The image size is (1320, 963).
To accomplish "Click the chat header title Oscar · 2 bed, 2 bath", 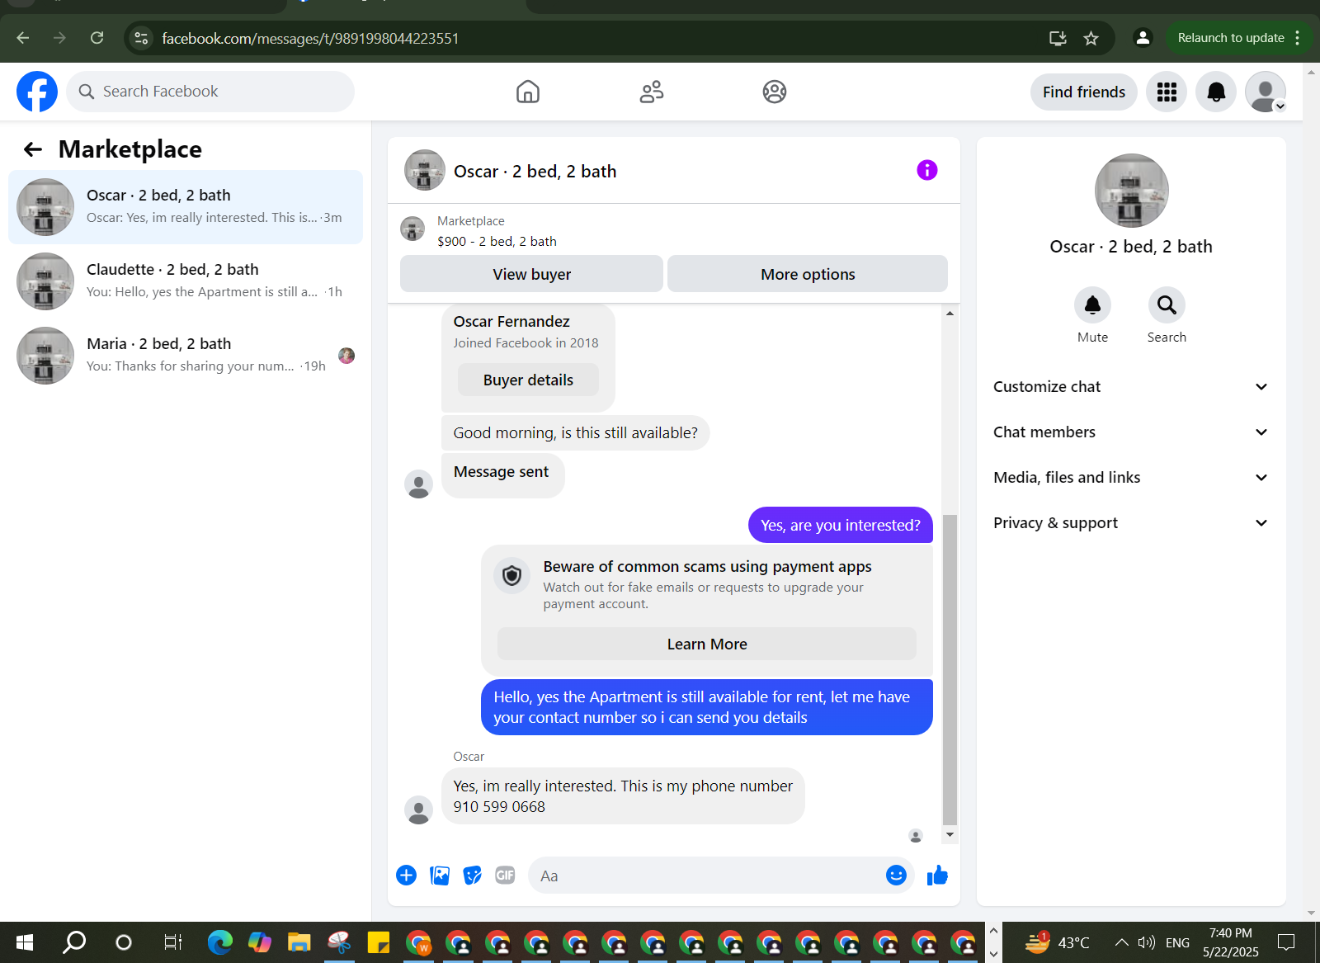I will pos(535,171).
